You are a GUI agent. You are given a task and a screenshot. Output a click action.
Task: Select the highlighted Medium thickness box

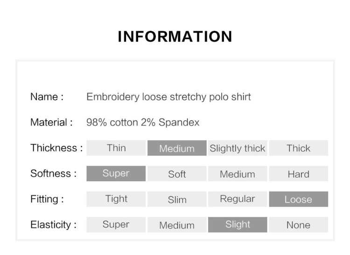177,148
